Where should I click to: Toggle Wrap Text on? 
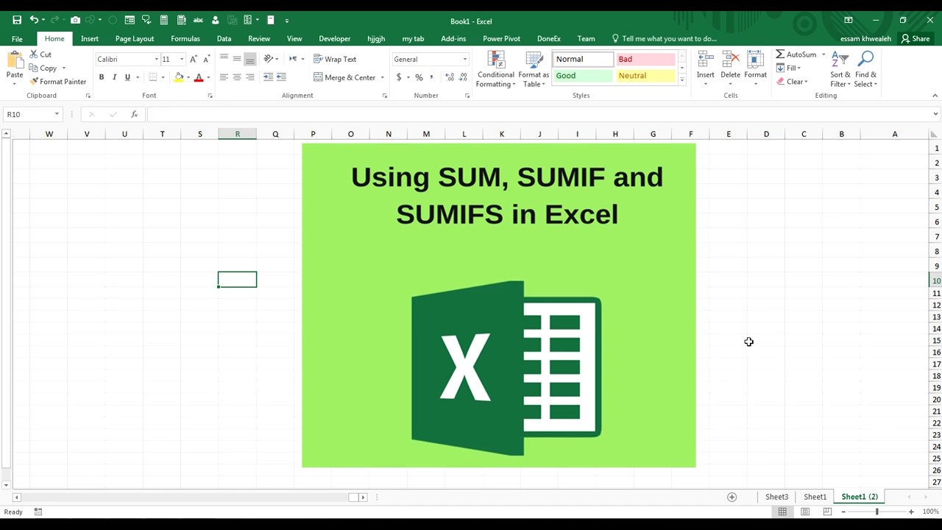[x=335, y=59]
